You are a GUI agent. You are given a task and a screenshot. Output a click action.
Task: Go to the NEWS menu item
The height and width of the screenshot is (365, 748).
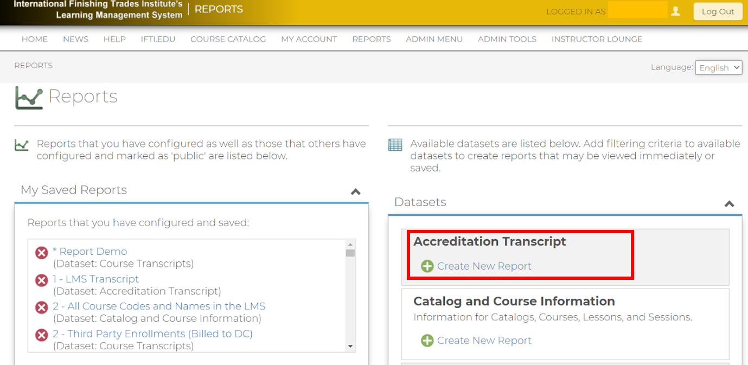tap(75, 39)
